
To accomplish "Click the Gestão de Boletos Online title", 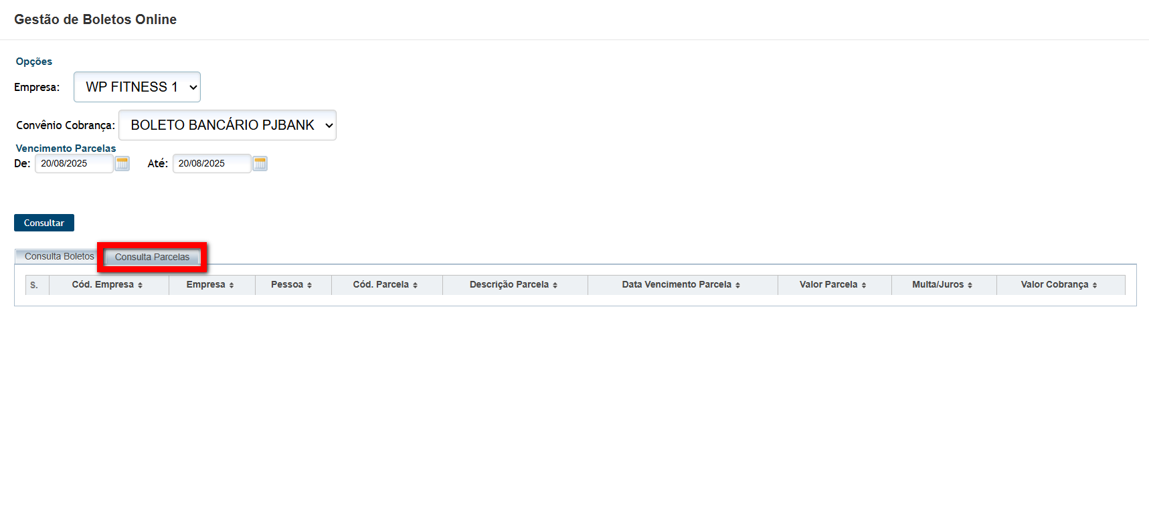I will click(x=96, y=19).
